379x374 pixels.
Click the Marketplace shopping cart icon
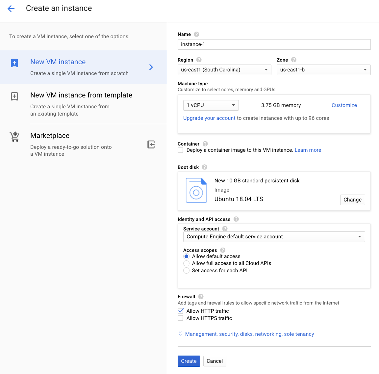click(x=14, y=137)
